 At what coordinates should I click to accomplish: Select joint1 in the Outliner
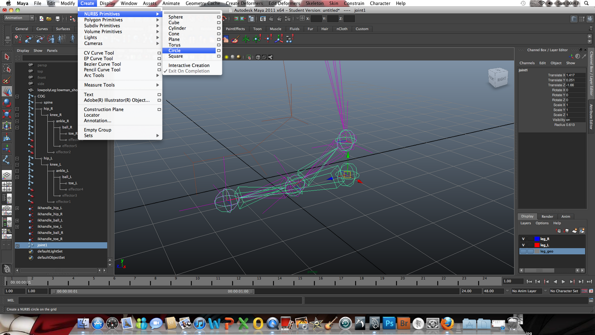42,245
